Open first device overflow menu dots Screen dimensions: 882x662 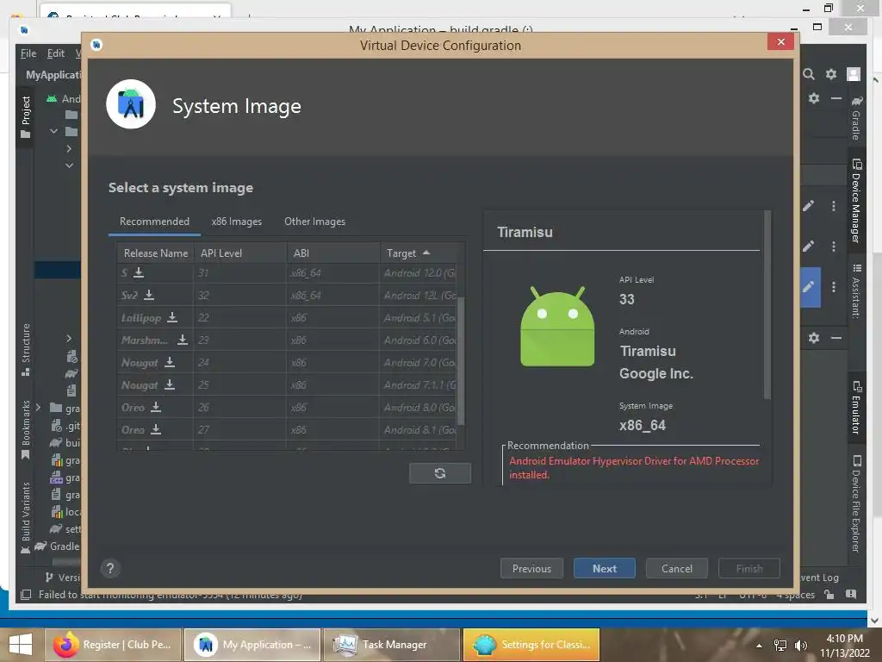(834, 206)
